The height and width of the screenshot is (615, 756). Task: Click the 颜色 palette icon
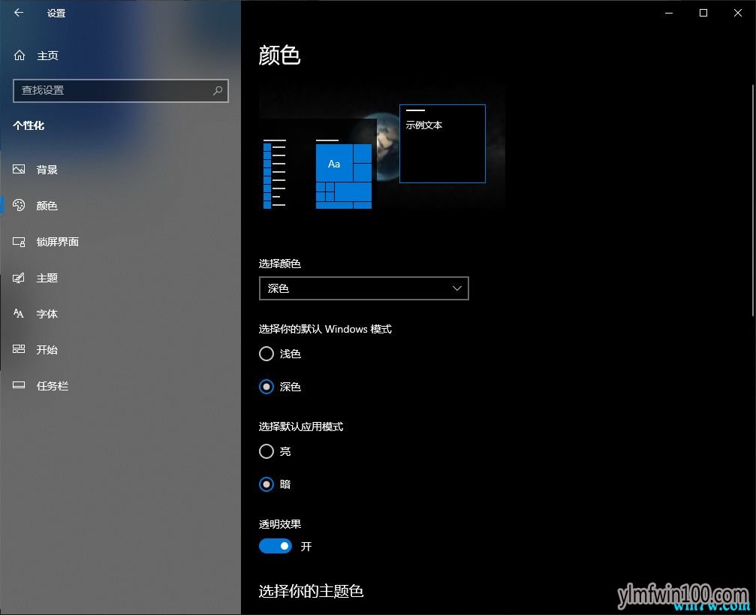coord(19,206)
